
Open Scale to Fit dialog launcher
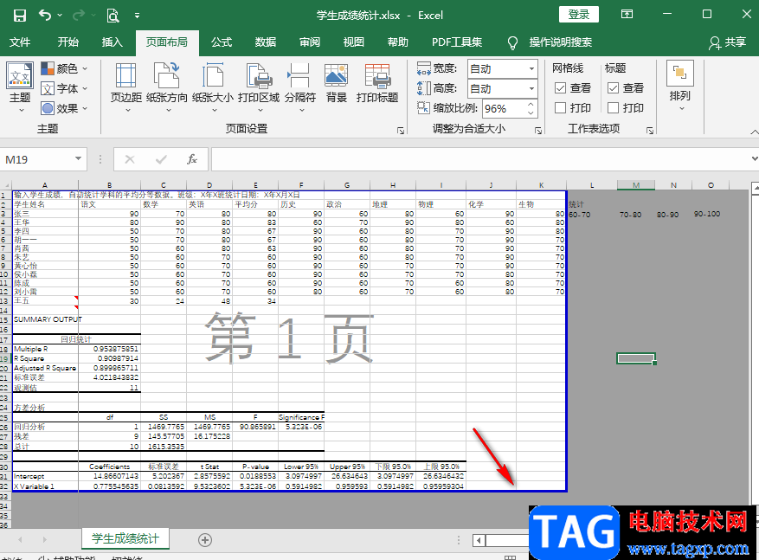click(537, 130)
